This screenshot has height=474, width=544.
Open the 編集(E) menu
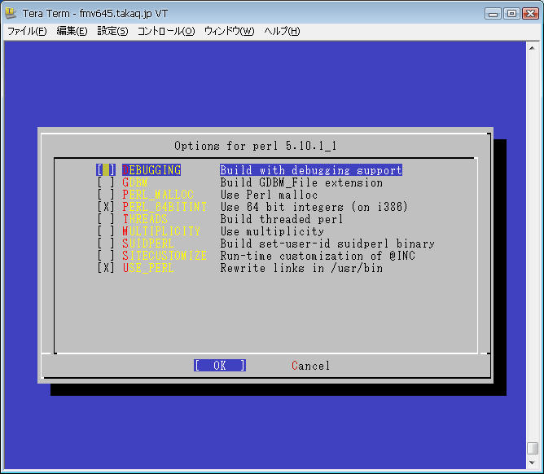72,31
